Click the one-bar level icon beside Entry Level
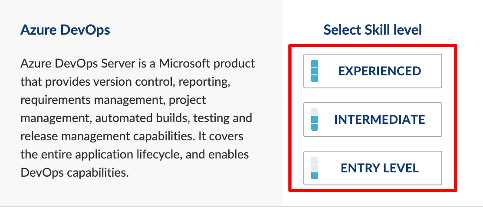483x207 pixels. 315,168
